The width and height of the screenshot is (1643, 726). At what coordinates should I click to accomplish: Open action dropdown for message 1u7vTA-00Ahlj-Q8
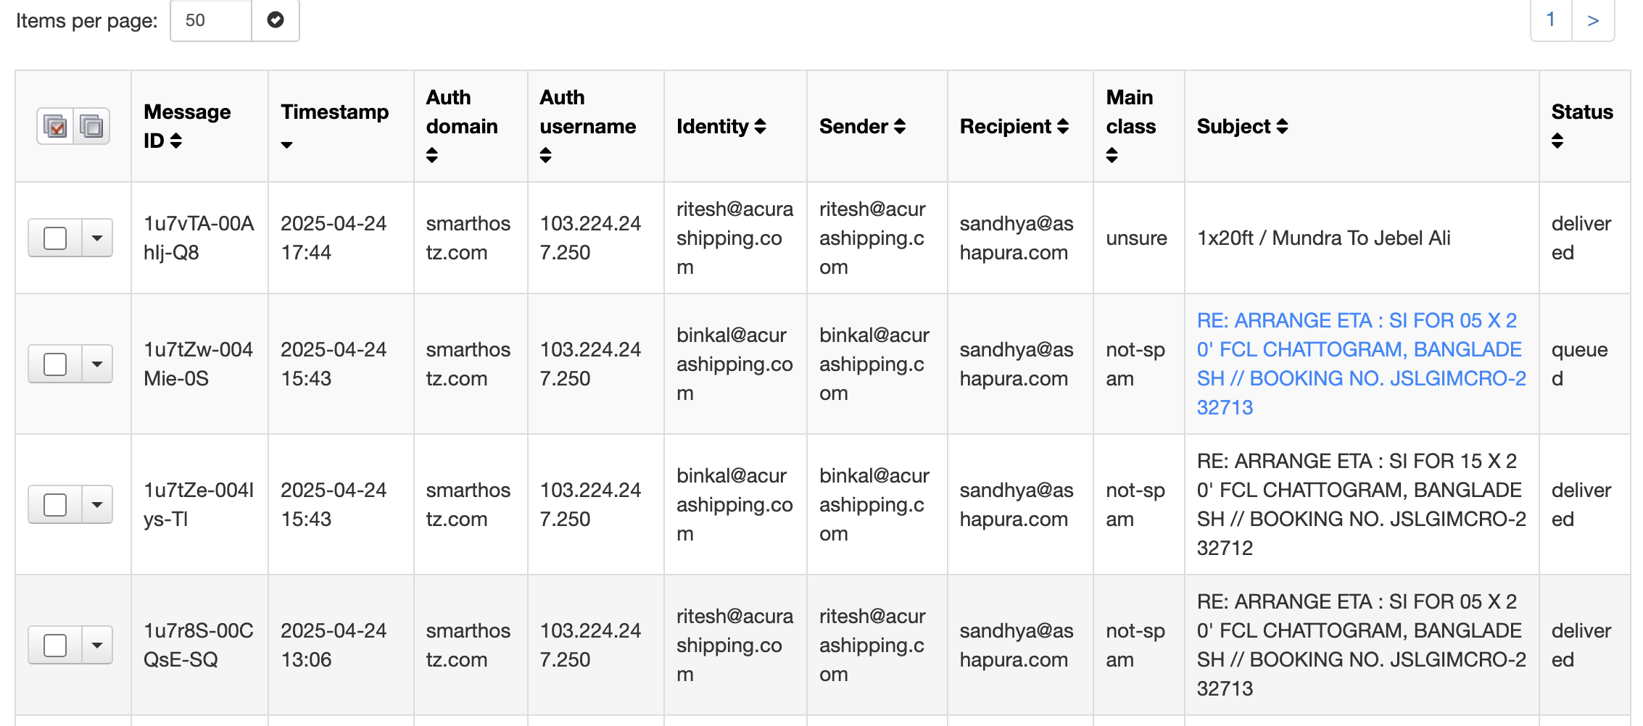click(x=97, y=238)
